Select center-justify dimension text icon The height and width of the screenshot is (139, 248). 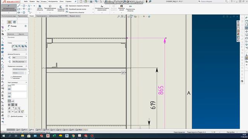click(x=13, y=105)
